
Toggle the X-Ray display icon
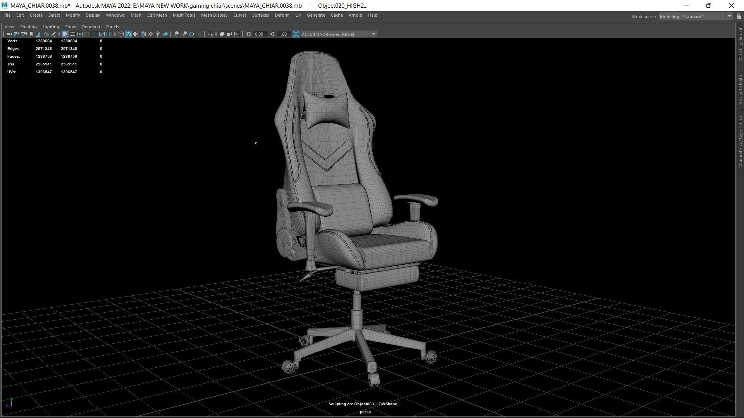click(222, 34)
